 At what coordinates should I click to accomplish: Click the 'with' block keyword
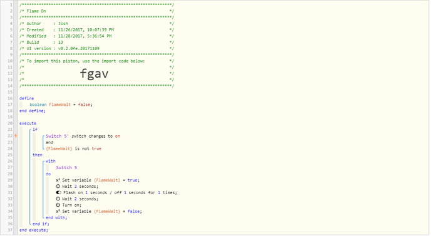click(x=51, y=161)
